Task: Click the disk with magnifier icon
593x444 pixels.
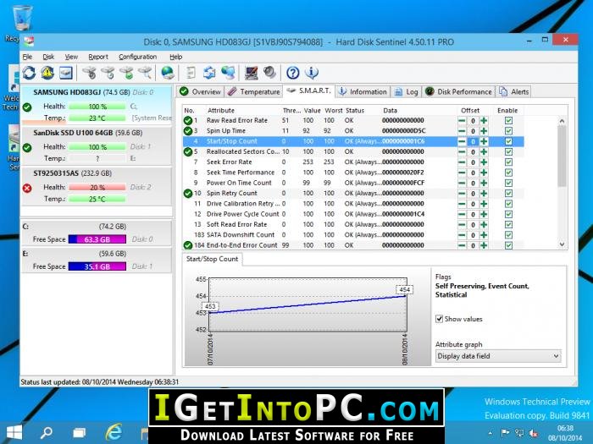Action: tap(145, 73)
